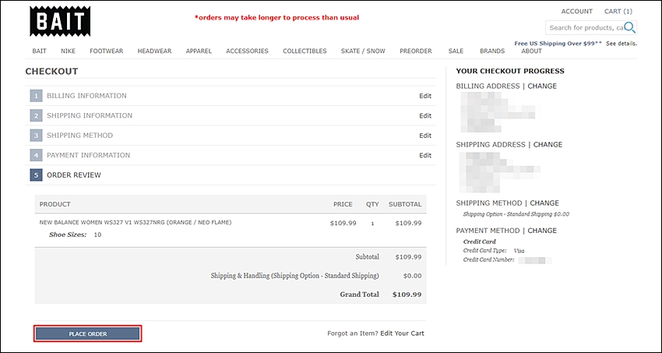Open the BRANDS menu
The height and width of the screenshot is (353, 662).
[x=492, y=51]
